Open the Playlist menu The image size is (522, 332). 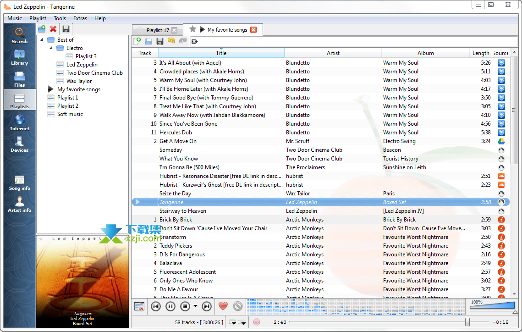click(38, 18)
